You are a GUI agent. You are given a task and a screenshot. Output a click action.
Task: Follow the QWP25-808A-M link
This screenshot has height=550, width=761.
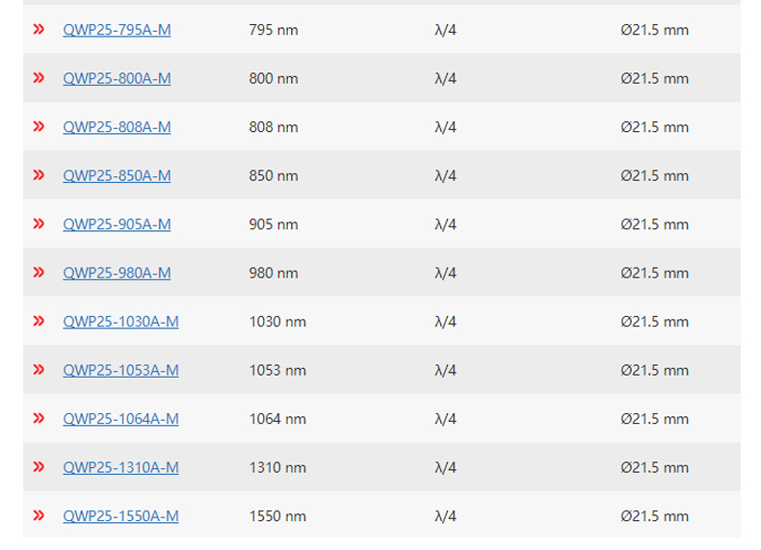coord(117,127)
